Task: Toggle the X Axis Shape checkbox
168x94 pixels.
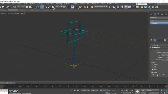Action: click(x=152, y=75)
